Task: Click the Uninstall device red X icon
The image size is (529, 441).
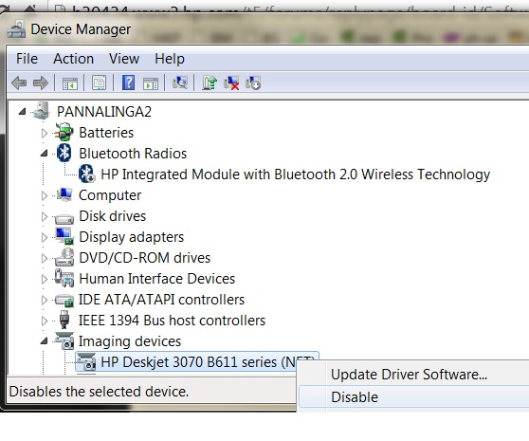Action: 231,83
